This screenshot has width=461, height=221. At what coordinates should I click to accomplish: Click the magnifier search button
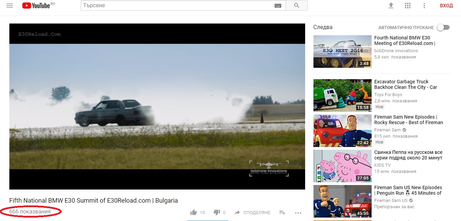[296, 6]
